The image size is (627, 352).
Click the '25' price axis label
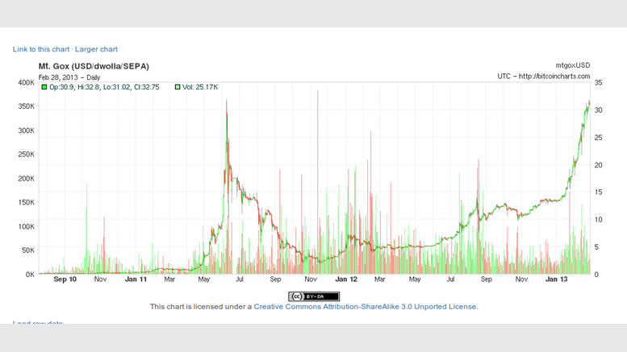[x=598, y=138]
